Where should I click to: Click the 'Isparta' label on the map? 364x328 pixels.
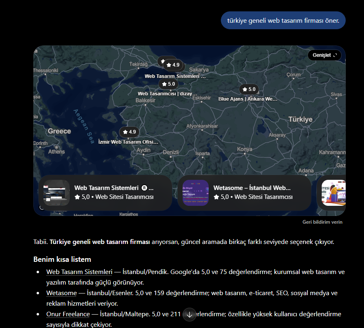(x=203, y=153)
